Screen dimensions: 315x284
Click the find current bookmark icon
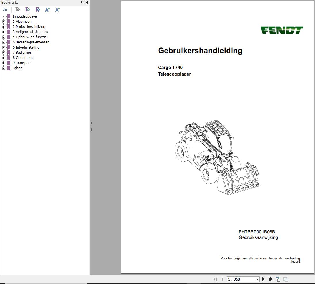38,10
